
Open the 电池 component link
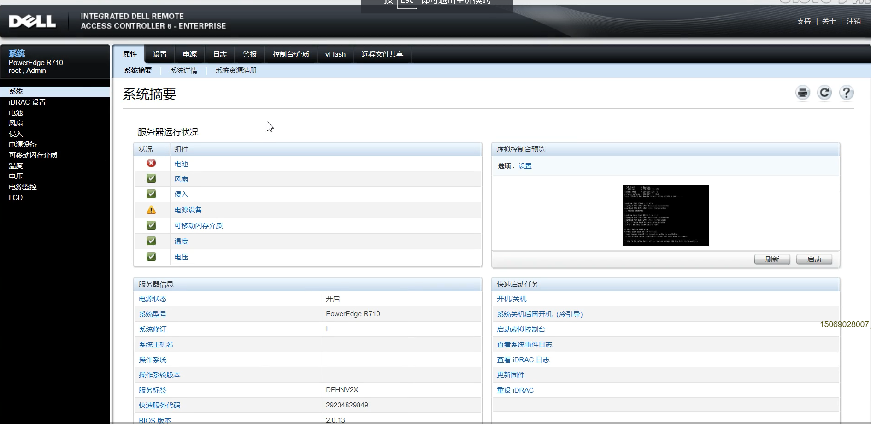(x=181, y=164)
